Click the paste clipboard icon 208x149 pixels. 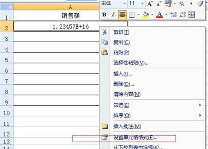click(x=105, y=52)
